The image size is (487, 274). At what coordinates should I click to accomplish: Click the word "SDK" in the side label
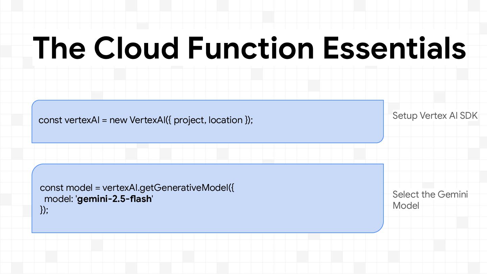tap(468, 116)
